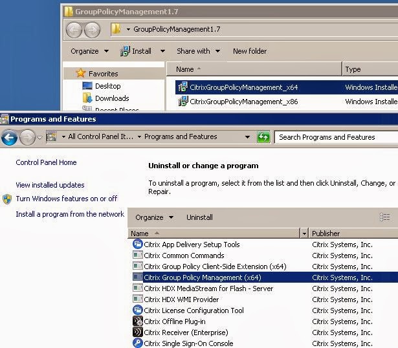This screenshot has width=398, height=348.
Task: Click Uninstall button
Action: (199, 217)
